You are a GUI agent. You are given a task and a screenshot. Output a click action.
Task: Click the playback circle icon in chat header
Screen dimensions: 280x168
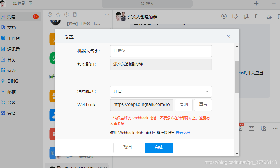point(224,16)
